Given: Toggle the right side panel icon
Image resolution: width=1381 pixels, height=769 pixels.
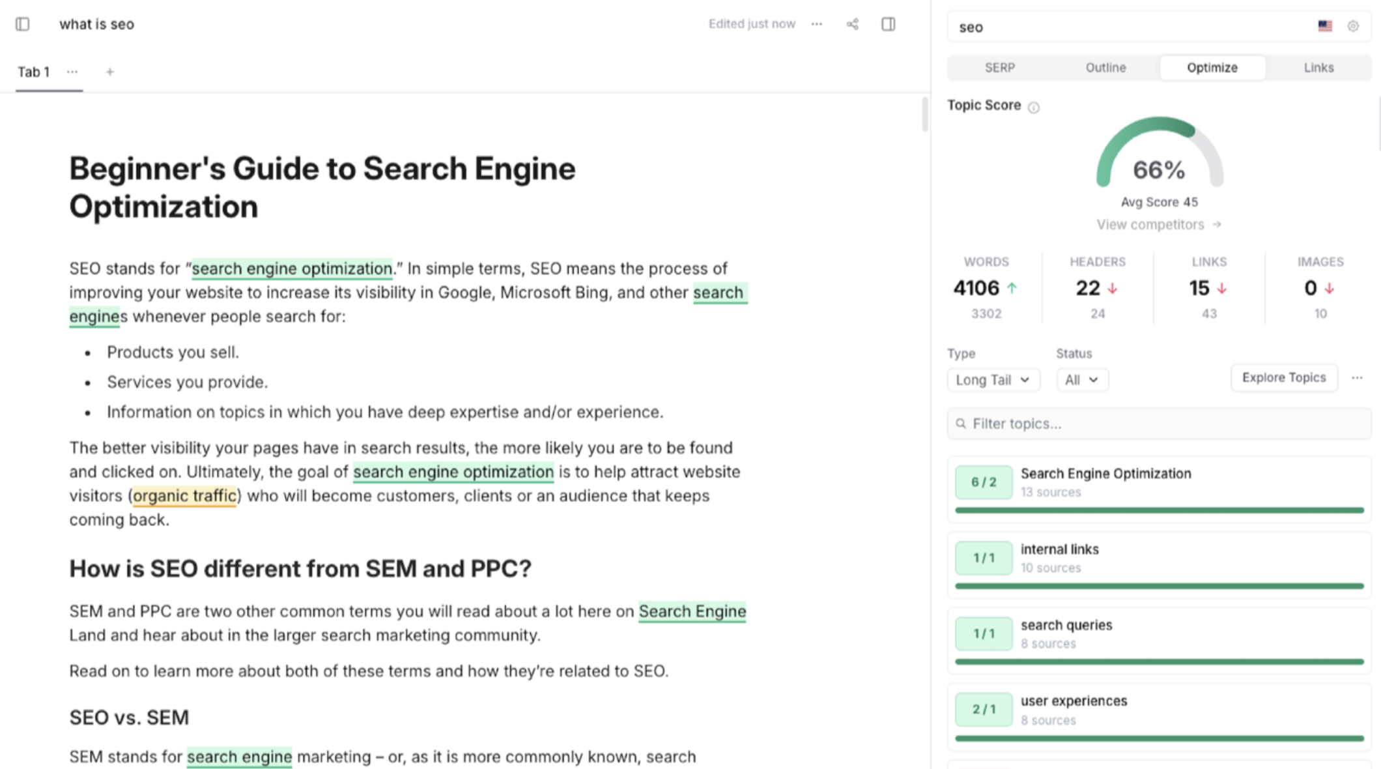Looking at the screenshot, I should click(x=888, y=24).
